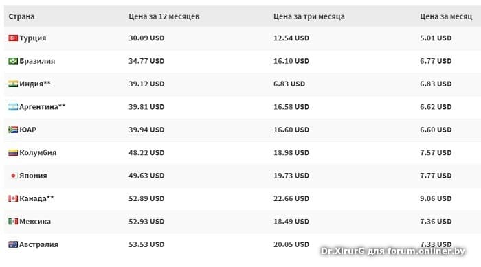The image size is (481, 267).
Task: Click the 'Цена за месяц' column header
Action: (x=446, y=16)
